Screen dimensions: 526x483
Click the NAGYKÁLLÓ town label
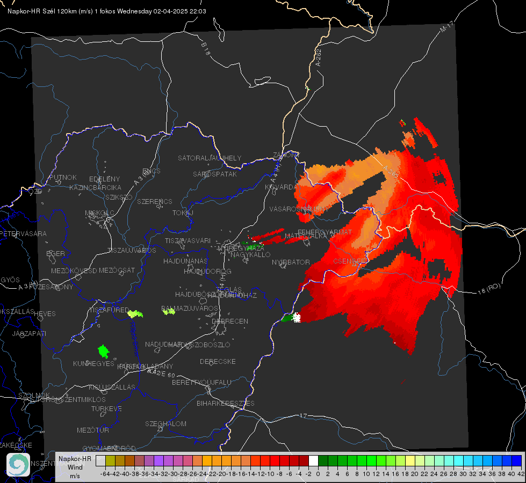pyautogui.click(x=250, y=255)
